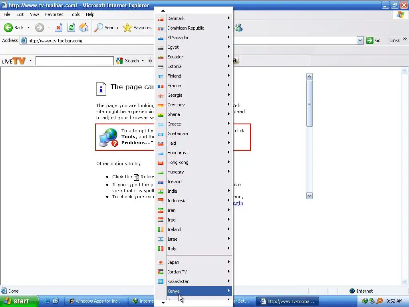Click the Japan flag icon
The width and height of the screenshot is (409, 307).
161,262
